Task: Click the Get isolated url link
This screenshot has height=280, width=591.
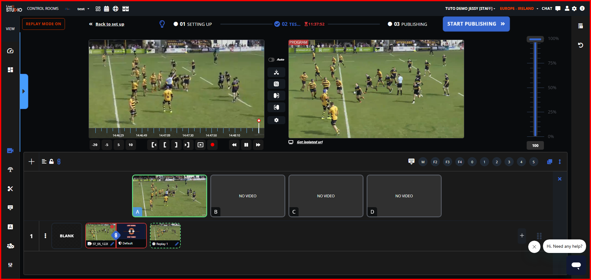Action: [309, 142]
